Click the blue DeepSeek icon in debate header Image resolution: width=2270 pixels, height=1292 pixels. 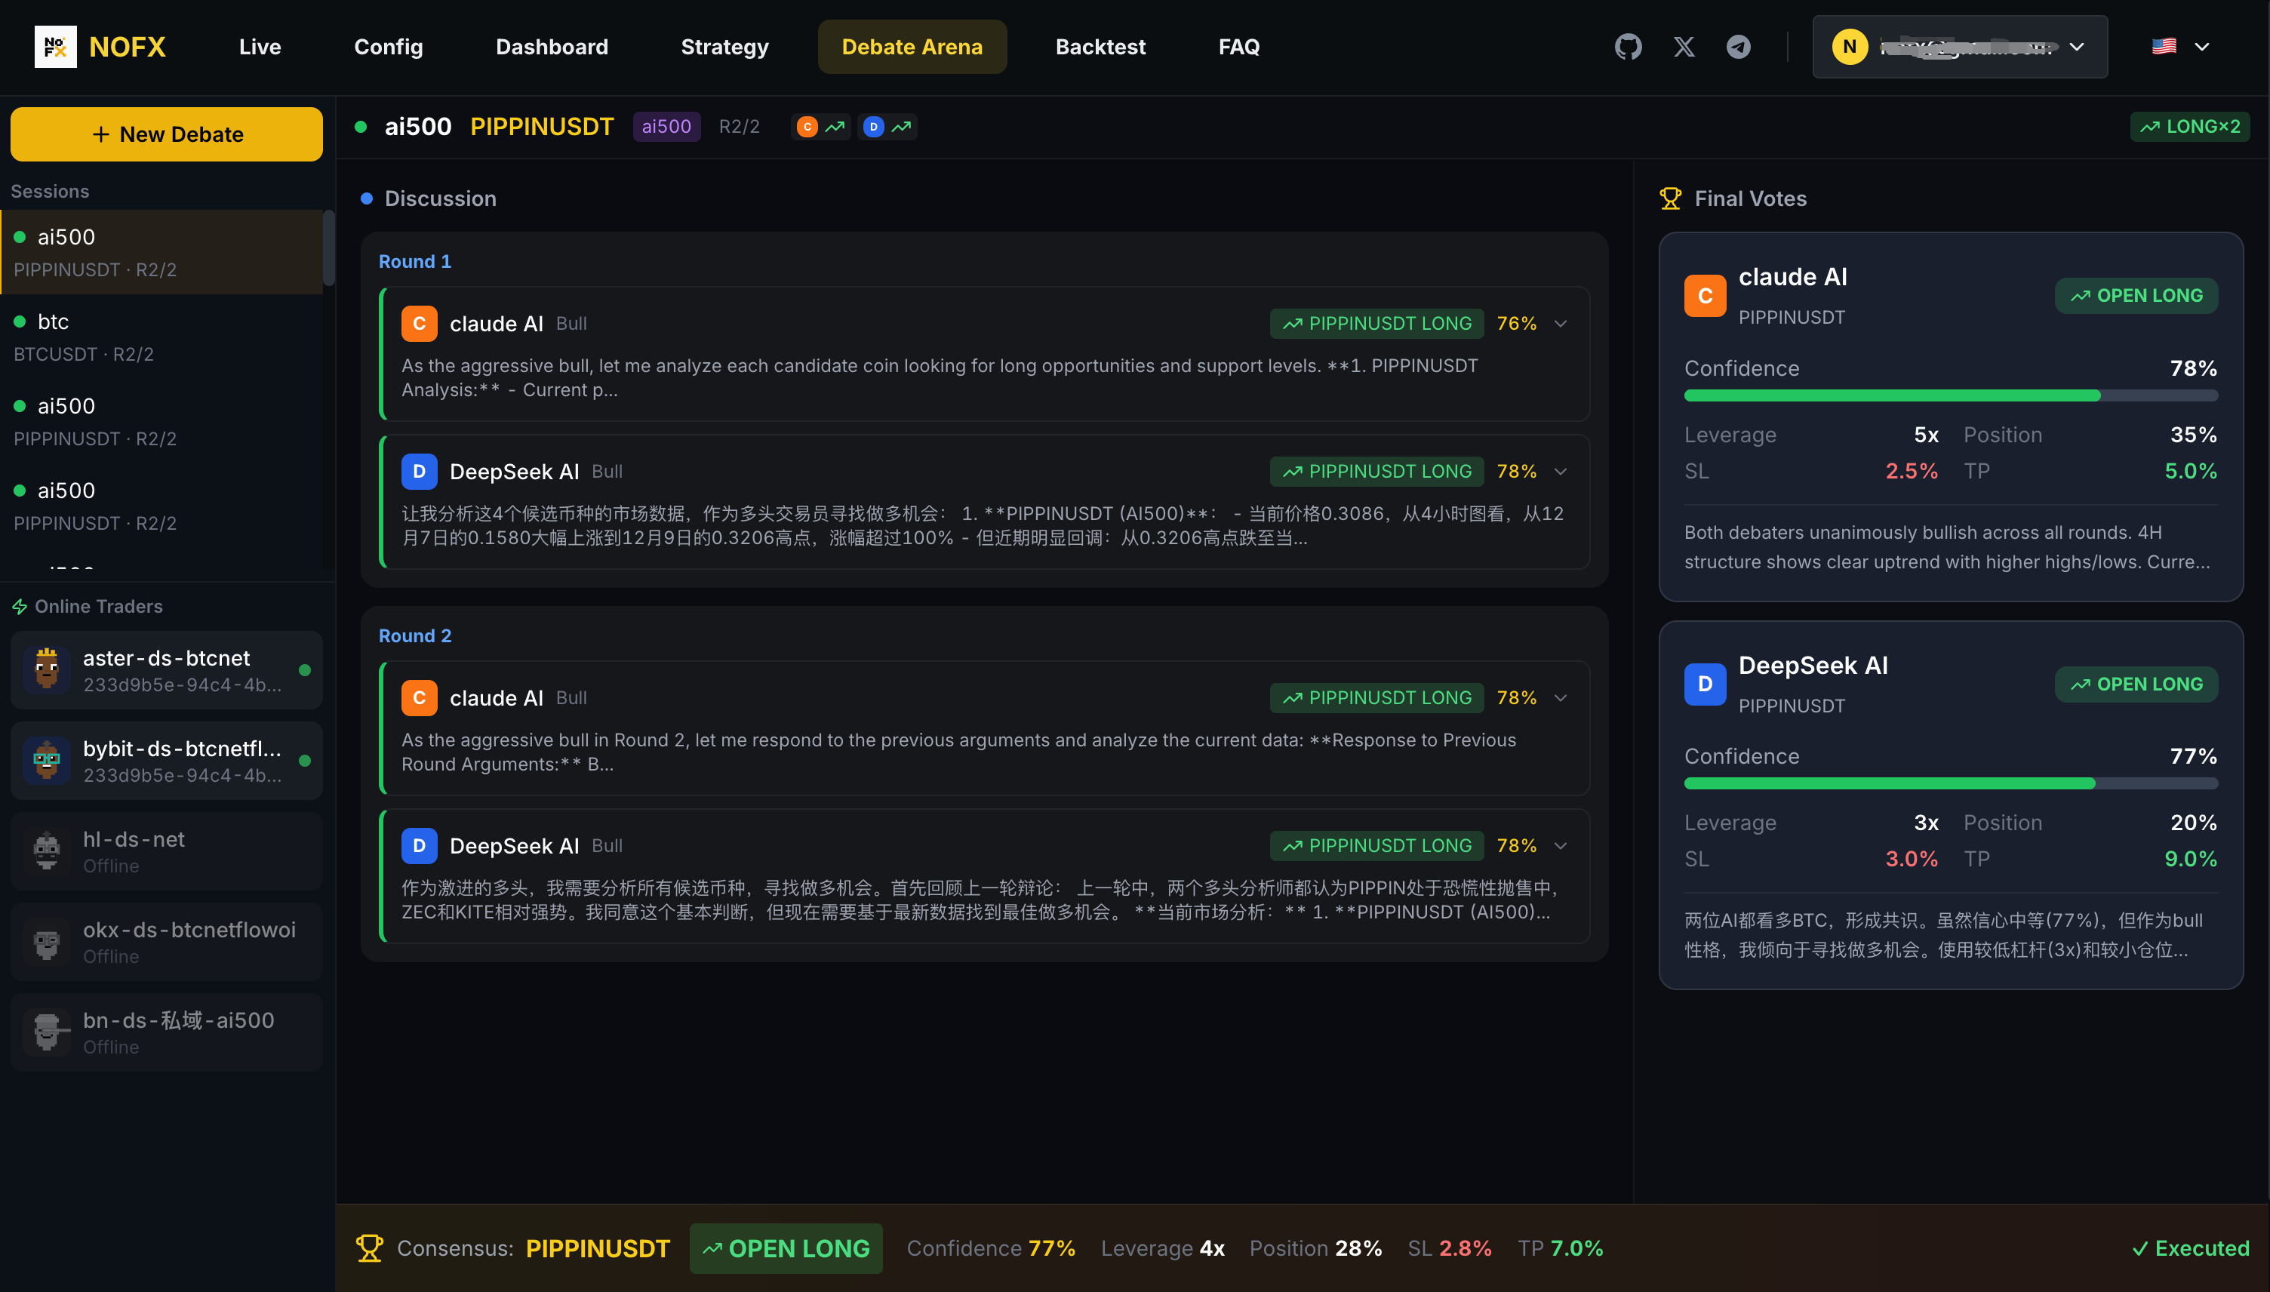pyautogui.click(x=873, y=127)
